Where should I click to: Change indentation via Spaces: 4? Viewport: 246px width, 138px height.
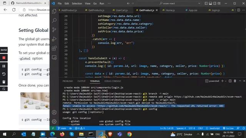181,128
